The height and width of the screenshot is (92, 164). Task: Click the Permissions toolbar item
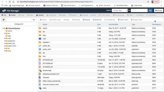click(118, 15)
